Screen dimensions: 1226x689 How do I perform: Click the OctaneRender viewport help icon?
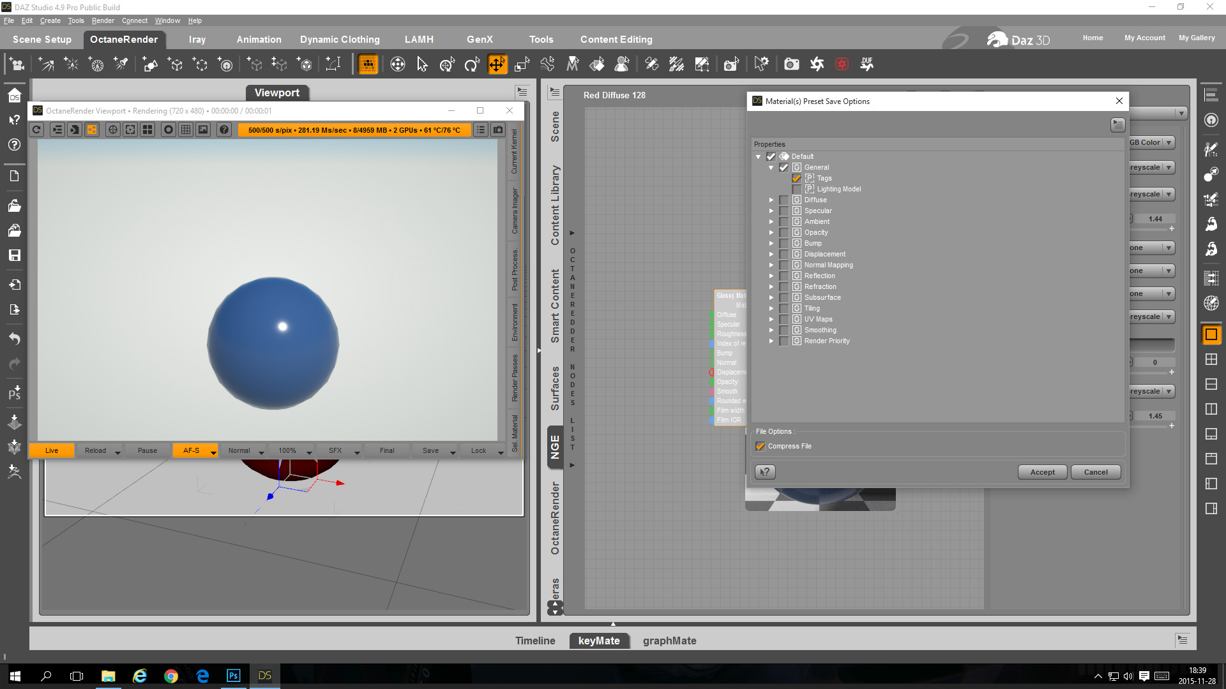(223, 130)
